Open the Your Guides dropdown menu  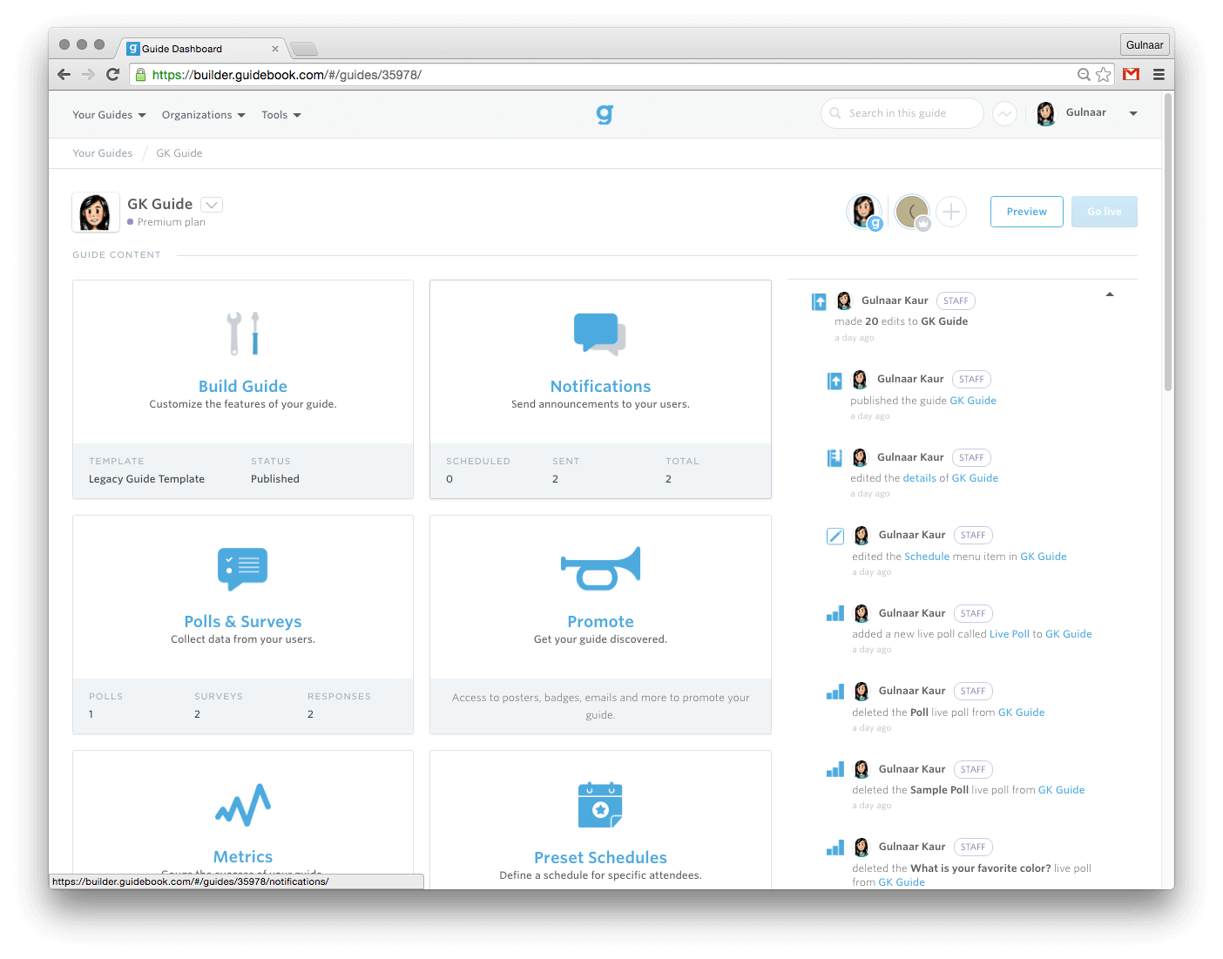click(109, 115)
